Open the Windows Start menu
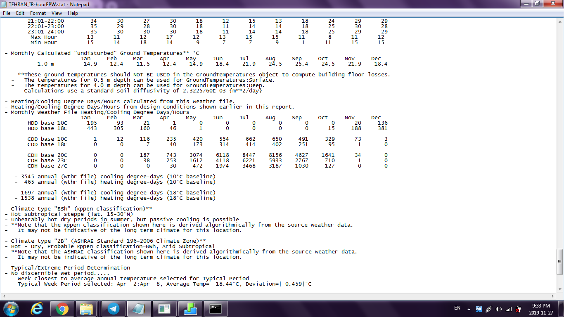This screenshot has width=564, height=317. click(11, 309)
